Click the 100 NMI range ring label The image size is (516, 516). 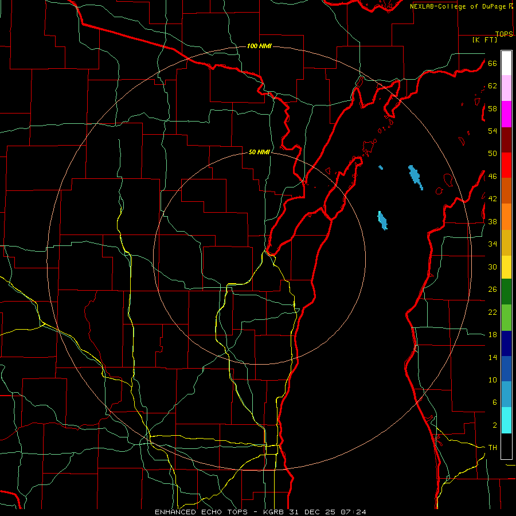(259, 46)
